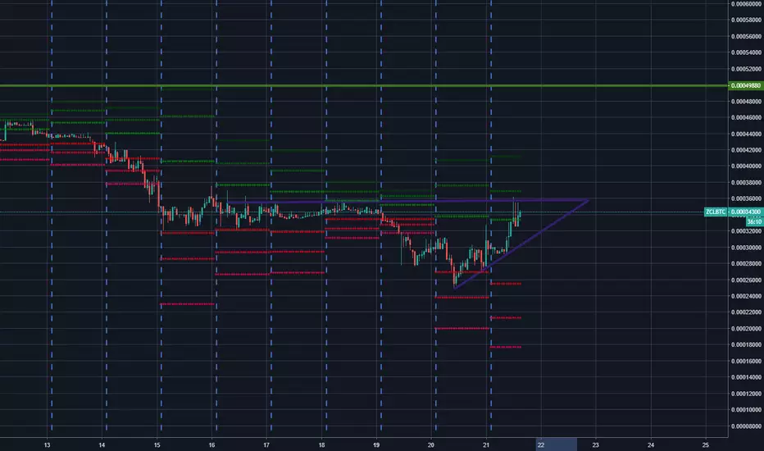The height and width of the screenshot is (451, 764).
Task: Click the 0.00036000 price axis label
Action: click(x=745, y=198)
